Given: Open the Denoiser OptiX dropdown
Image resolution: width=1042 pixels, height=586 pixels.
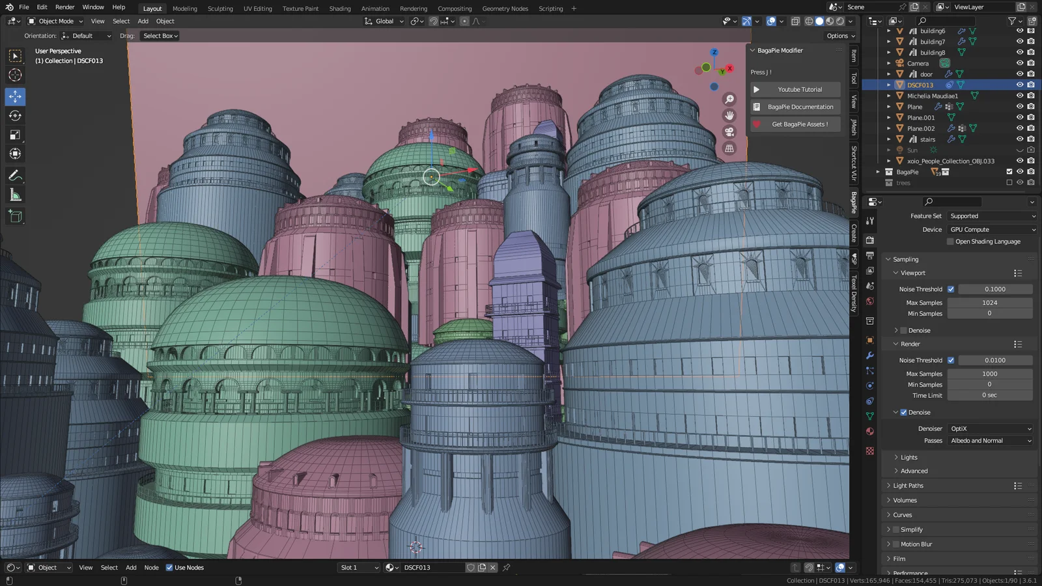Looking at the screenshot, I should pyautogui.click(x=990, y=428).
